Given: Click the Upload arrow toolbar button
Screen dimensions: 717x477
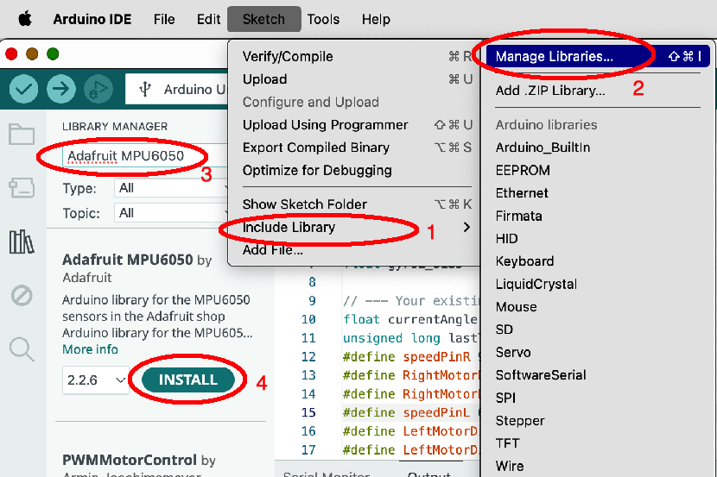Looking at the screenshot, I should coord(61,89).
